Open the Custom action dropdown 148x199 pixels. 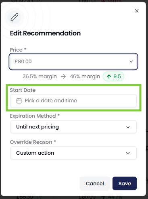point(73,153)
